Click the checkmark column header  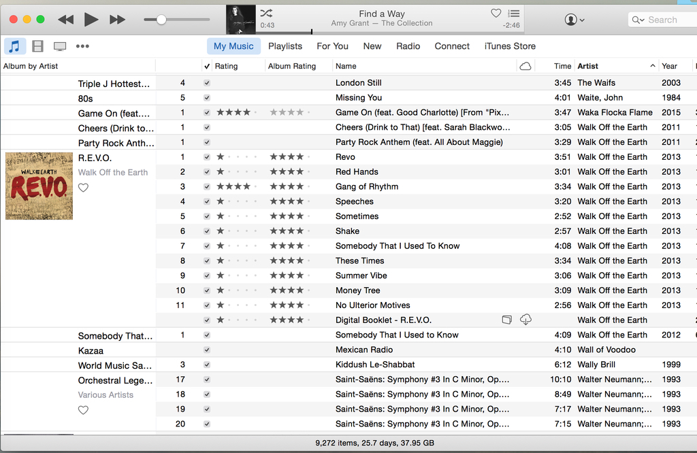pyautogui.click(x=207, y=66)
